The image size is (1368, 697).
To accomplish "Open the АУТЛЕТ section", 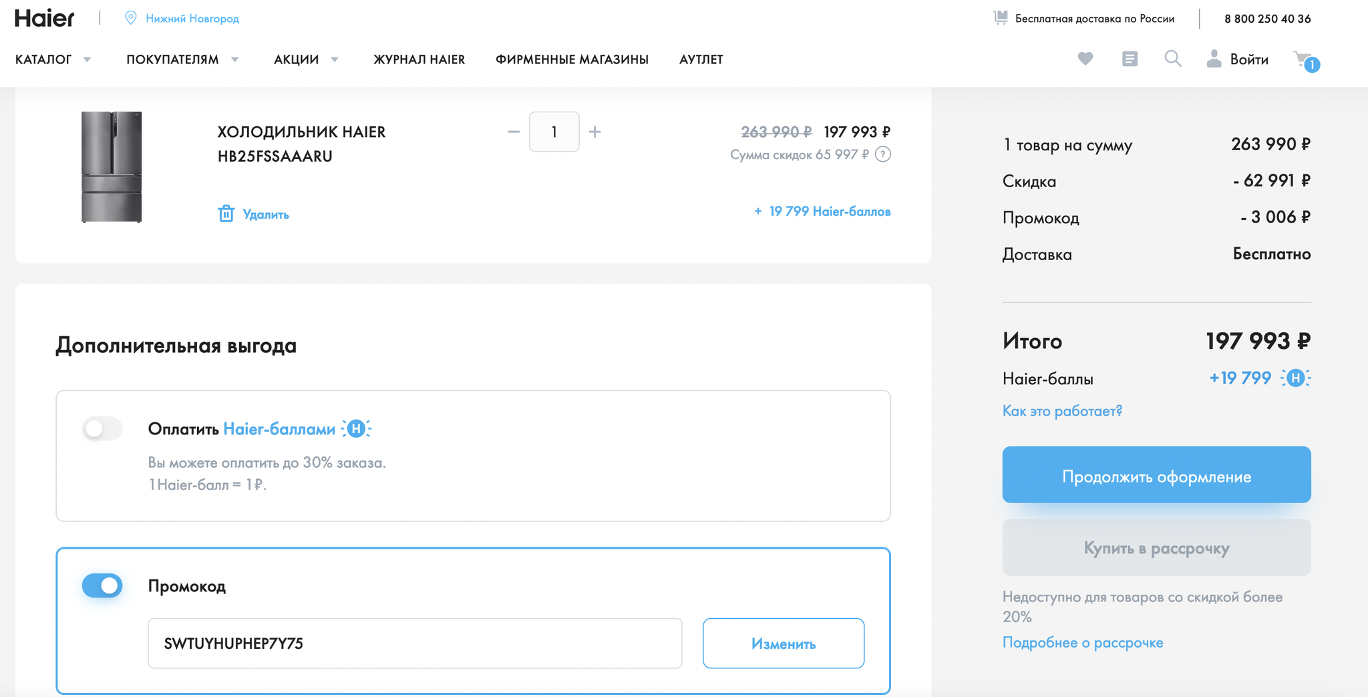I will coord(701,59).
